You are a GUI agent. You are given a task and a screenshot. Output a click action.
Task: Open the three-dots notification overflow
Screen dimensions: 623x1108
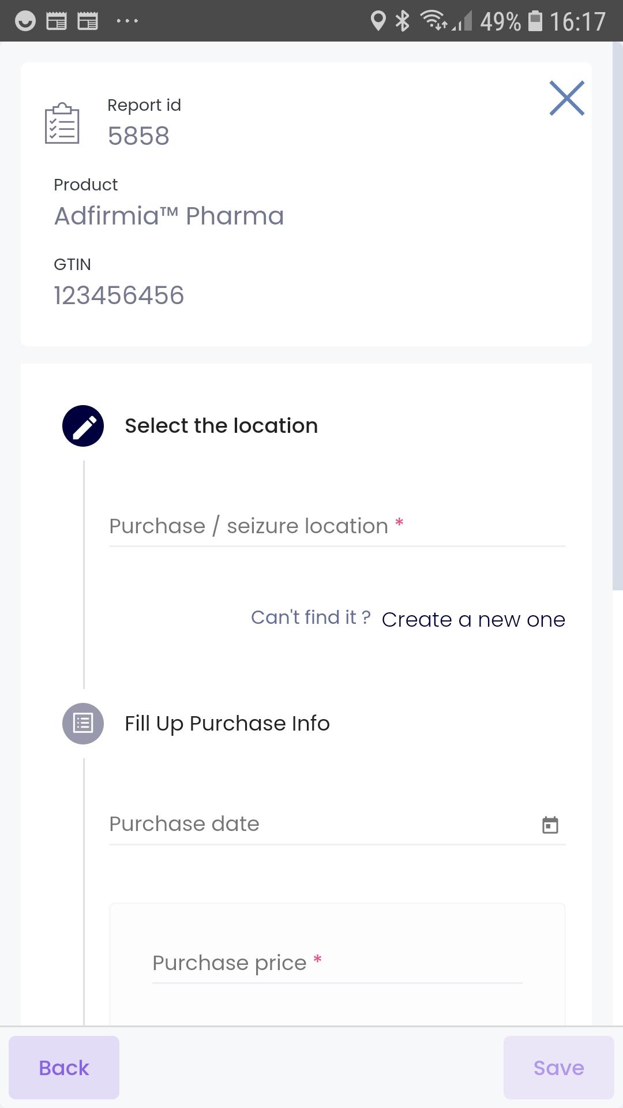[127, 21]
